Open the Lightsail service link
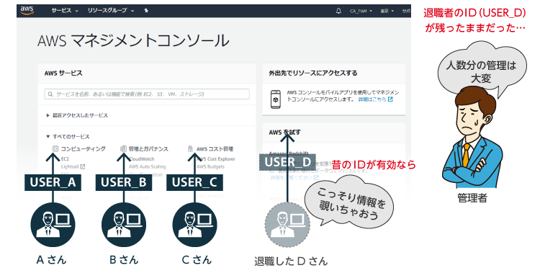This screenshot has width=540, height=273. coord(70,166)
